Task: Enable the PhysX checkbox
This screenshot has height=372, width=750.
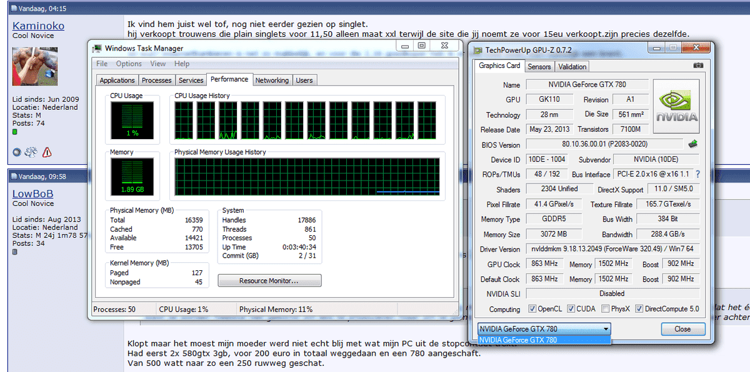Action: pyautogui.click(x=606, y=309)
